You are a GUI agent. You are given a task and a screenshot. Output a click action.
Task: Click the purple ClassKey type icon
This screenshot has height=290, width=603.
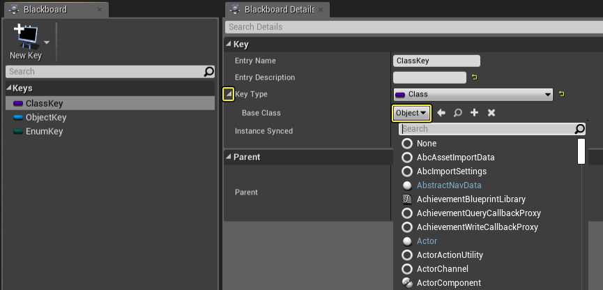[x=18, y=103]
